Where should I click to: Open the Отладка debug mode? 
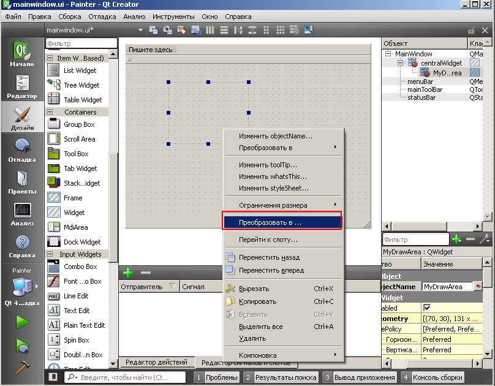tap(22, 150)
